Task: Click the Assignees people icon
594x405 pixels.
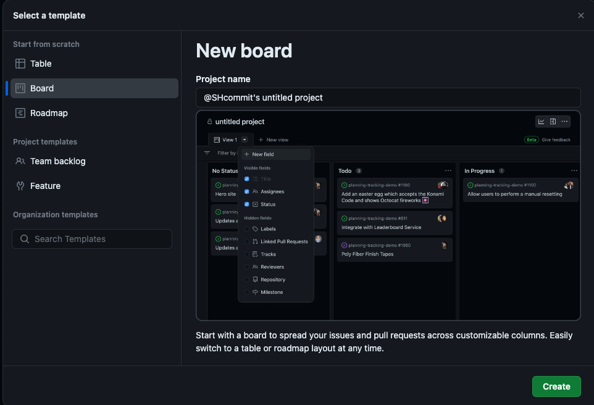Action: click(256, 191)
